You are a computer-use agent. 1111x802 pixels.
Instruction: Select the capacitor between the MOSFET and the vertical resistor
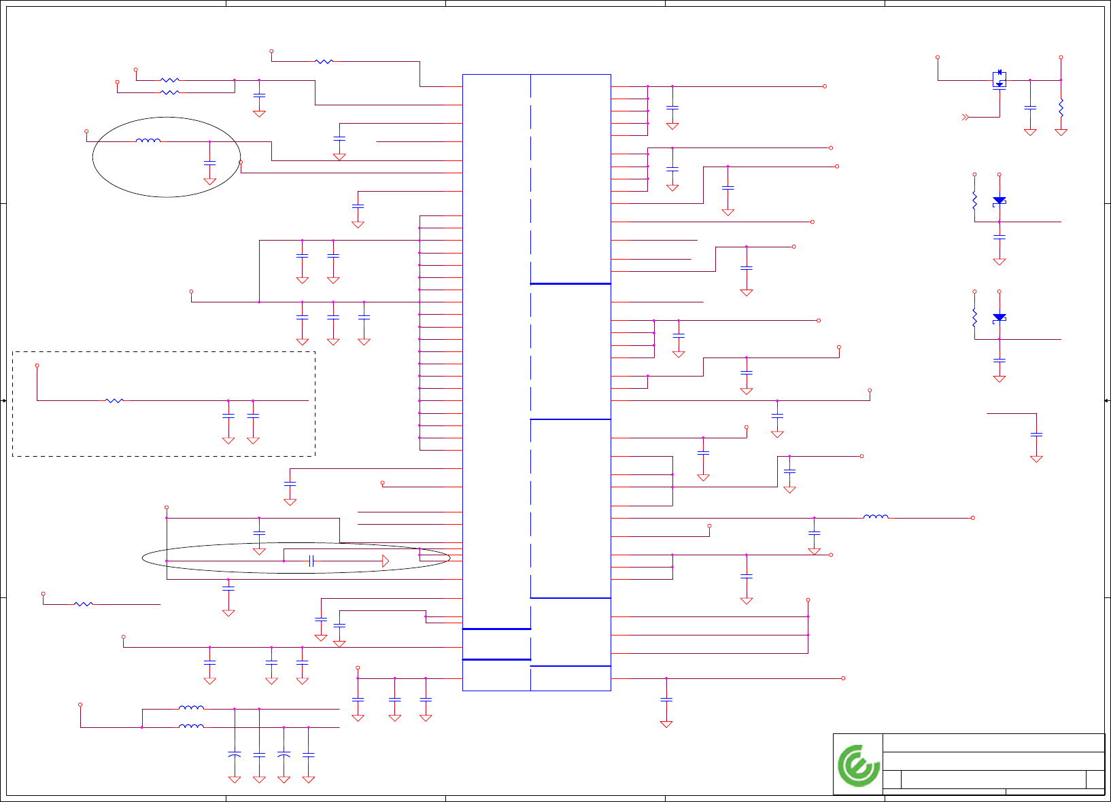(1030, 107)
